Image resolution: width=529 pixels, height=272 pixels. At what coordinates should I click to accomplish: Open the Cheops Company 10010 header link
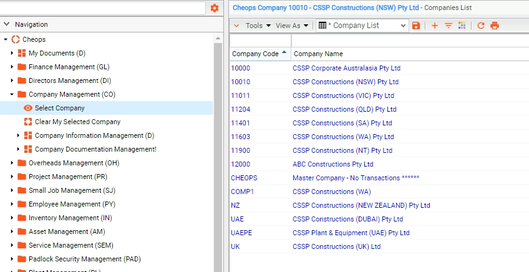pos(326,7)
